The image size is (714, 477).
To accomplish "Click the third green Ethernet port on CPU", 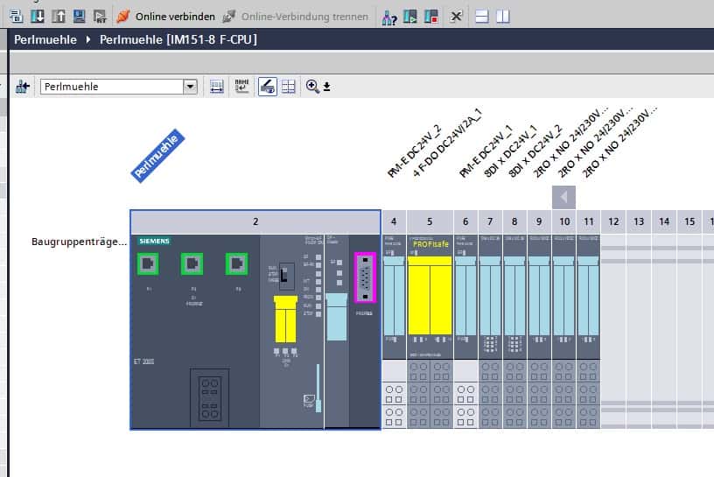I will (x=236, y=263).
